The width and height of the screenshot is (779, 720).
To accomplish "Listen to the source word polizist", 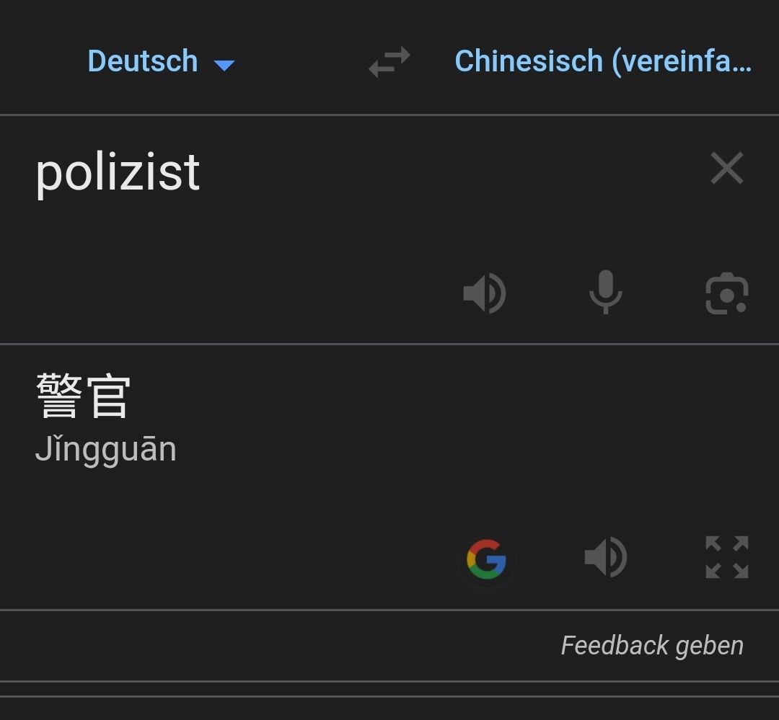I will (485, 293).
